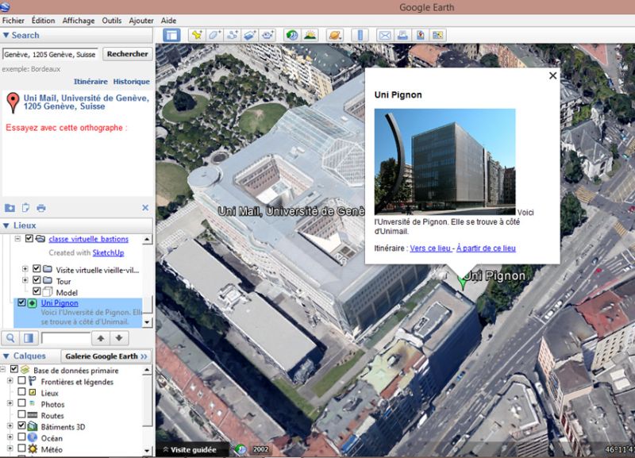Click Vers ce lieu link in balloon

coord(430,248)
